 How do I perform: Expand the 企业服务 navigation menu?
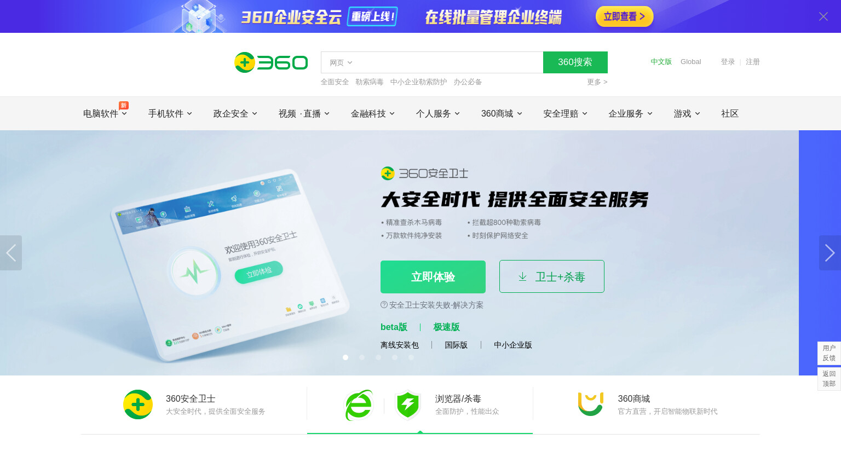[631, 114]
